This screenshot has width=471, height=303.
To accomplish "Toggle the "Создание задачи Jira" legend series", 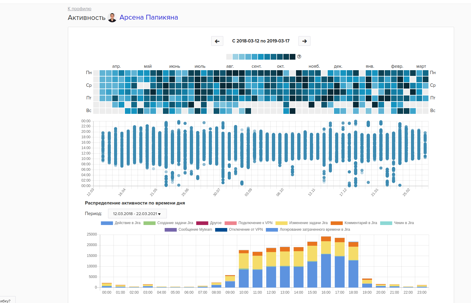I will tap(168, 223).
